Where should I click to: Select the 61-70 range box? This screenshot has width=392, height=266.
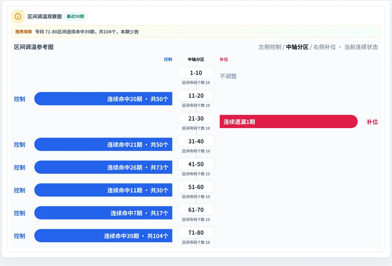coord(196,210)
